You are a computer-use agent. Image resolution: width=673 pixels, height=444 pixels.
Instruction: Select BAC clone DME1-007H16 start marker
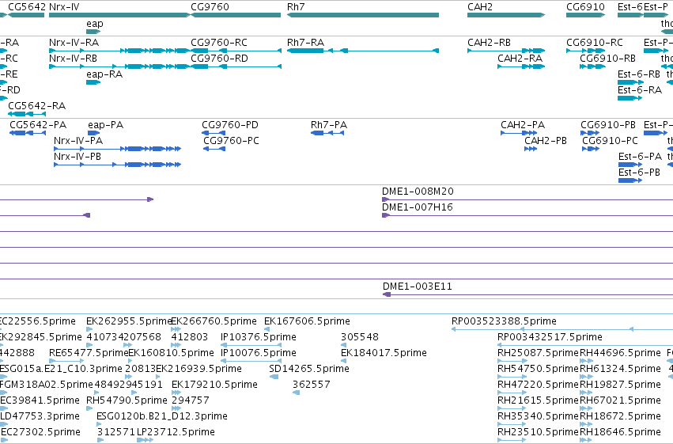coord(385,215)
